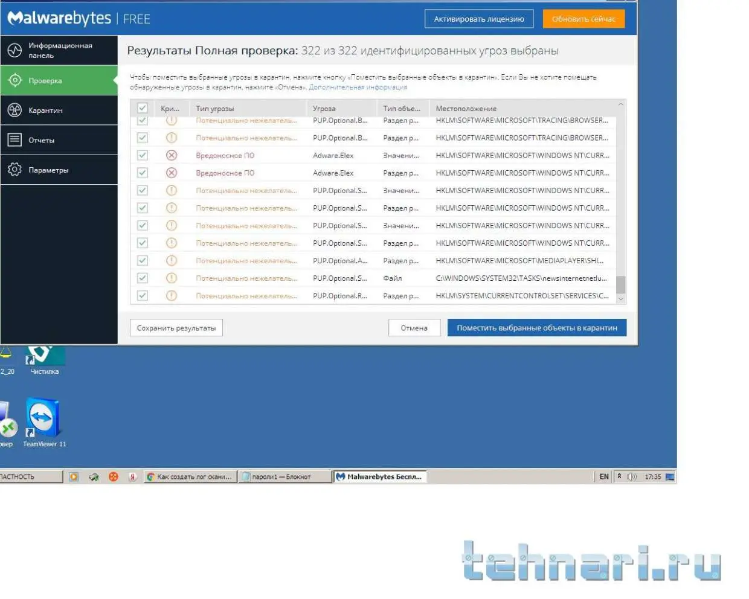Uncheck the PUP.Optional.A MEDIAPLAYER row checkbox
Screen dimensions: 749x599
[143, 260]
